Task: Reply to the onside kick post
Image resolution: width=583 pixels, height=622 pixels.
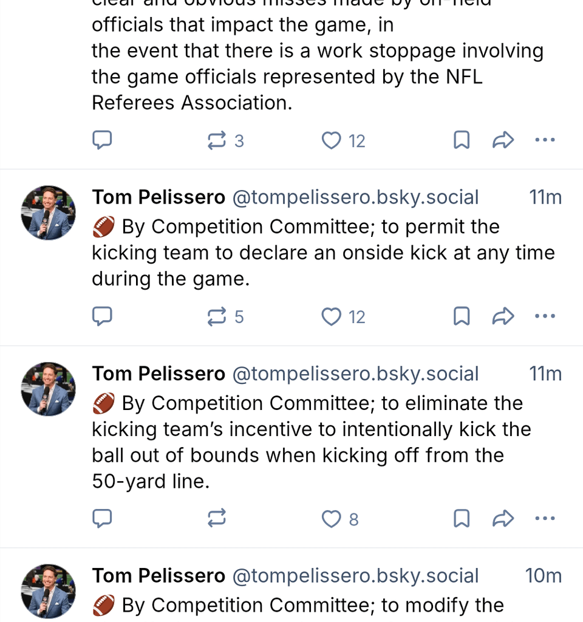Action: [102, 316]
